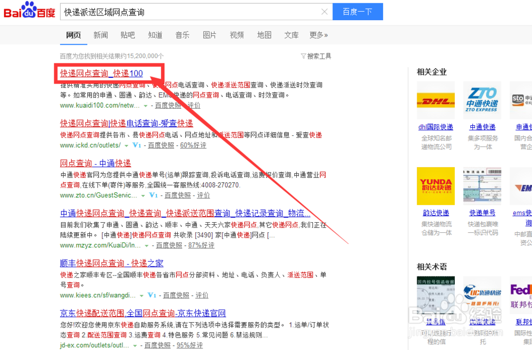Clear the search box with X icon
Image resolution: width=532 pixels, height=350 pixels.
click(x=325, y=12)
